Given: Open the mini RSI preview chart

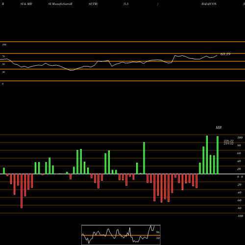Looking at the screenshot, I should click(x=121, y=235).
